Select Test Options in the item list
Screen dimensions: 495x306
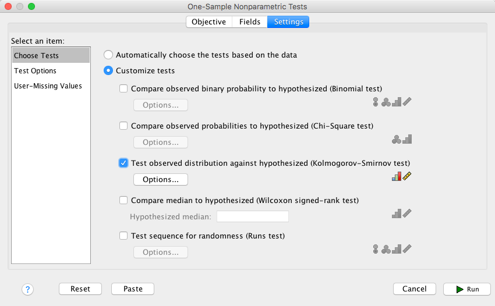36,71
